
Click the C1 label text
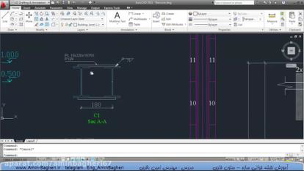pos(96,115)
